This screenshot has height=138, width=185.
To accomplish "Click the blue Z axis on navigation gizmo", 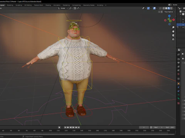I will 169,16.
